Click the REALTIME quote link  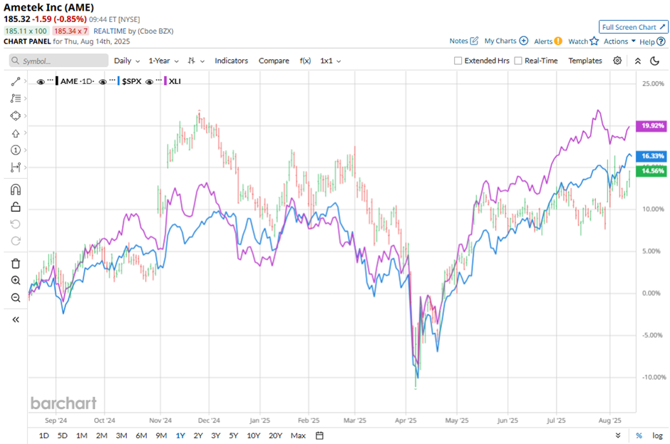(x=110, y=31)
